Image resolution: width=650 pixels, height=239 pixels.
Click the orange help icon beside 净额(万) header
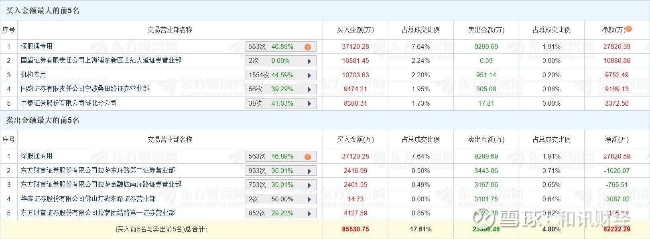point(629,29)
